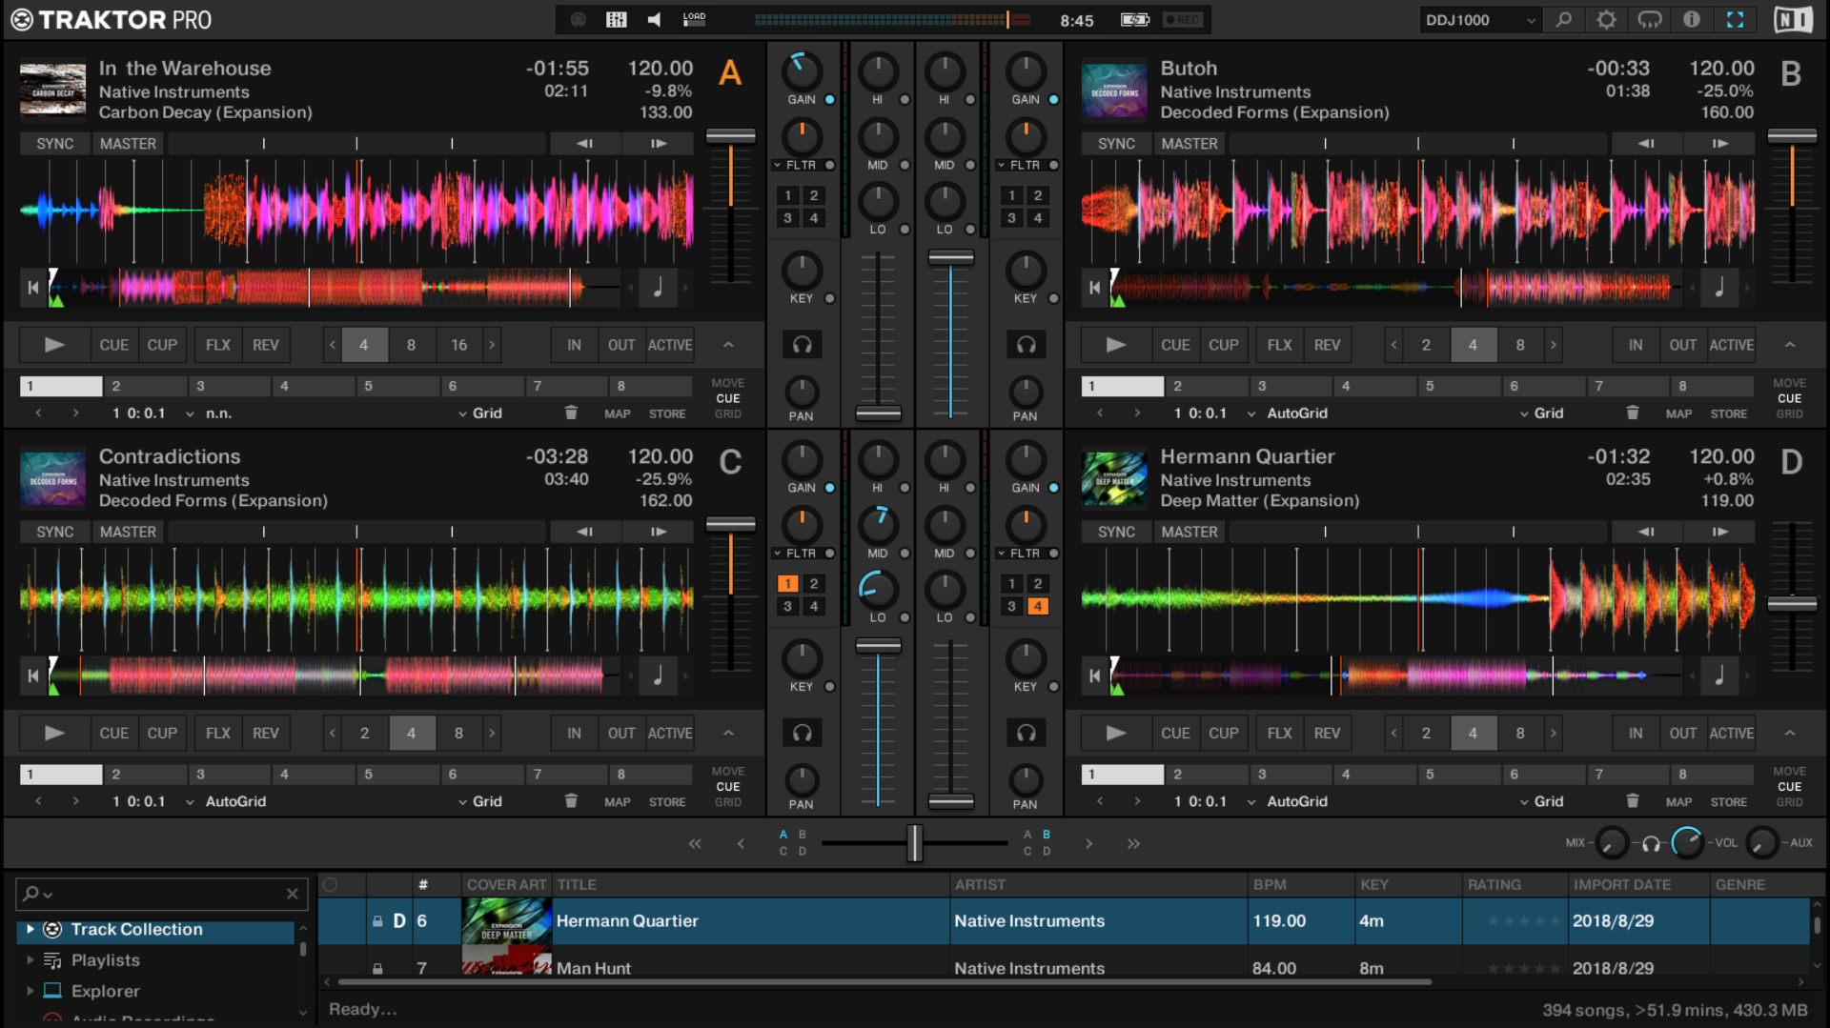Click Deck A tempo bend down arrow
Image resolution: width=1830 pixels, height=1028 pixels.
585,144
